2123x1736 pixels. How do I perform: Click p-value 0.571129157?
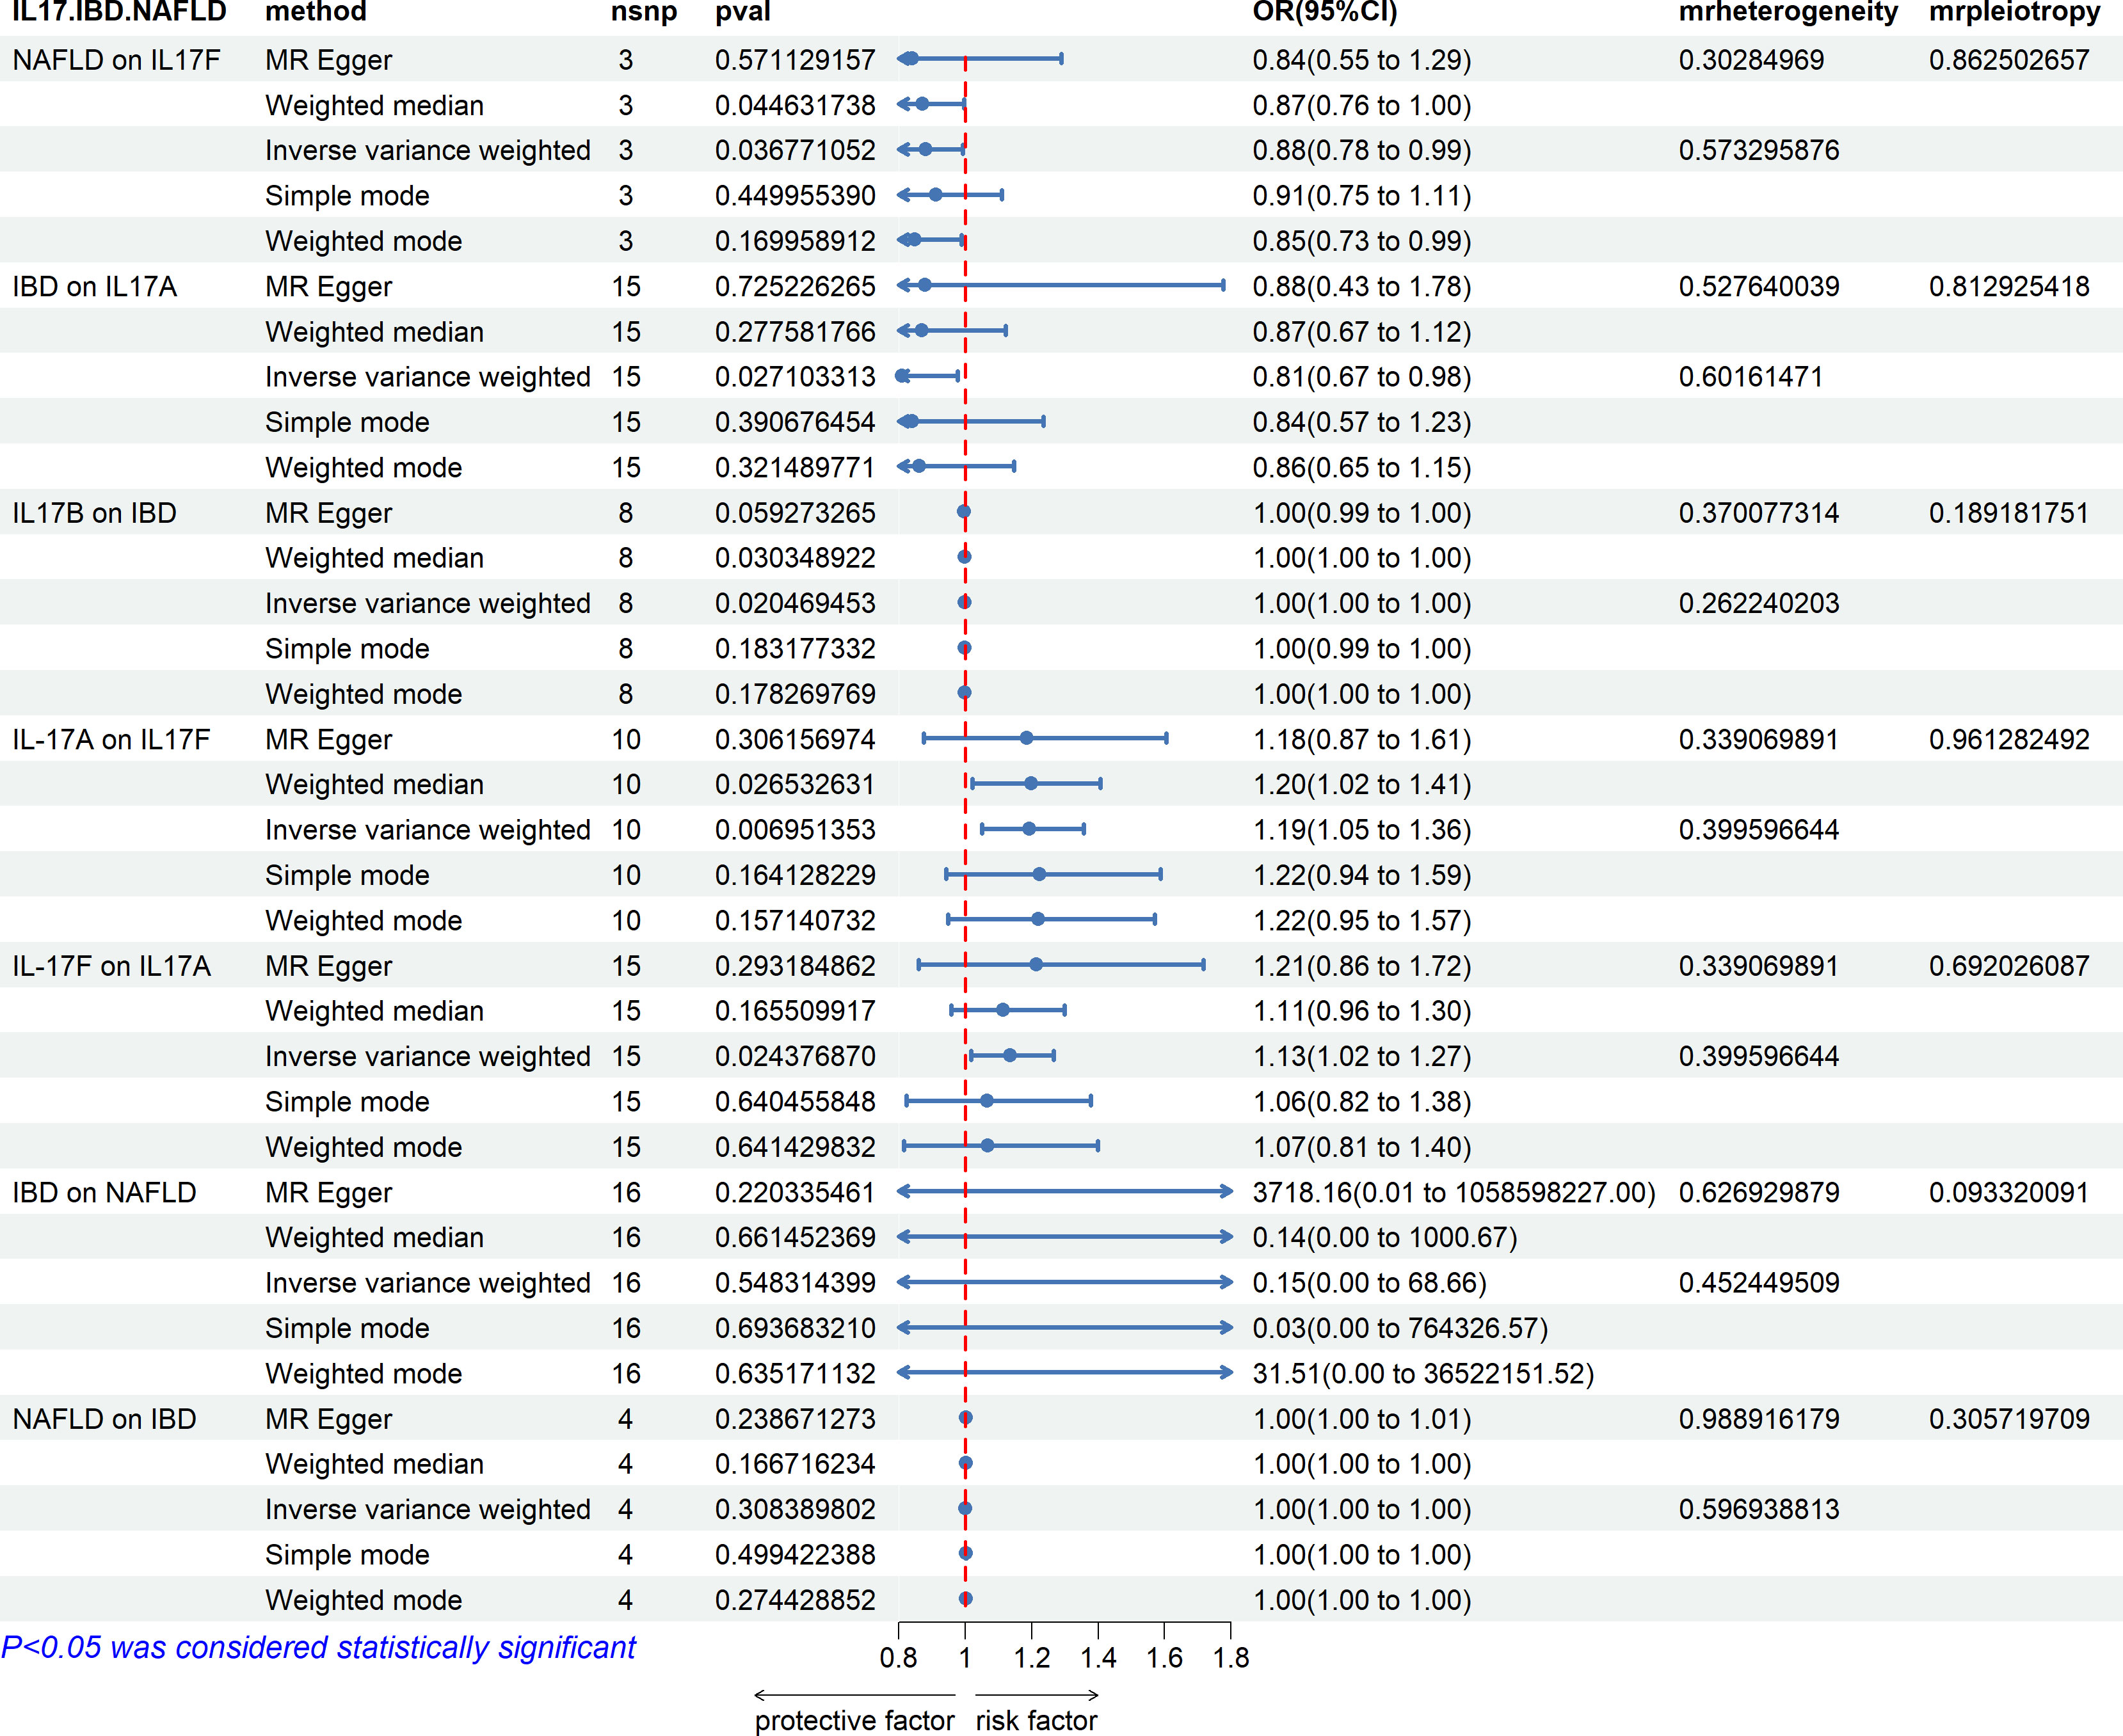[x=795, y=60]
